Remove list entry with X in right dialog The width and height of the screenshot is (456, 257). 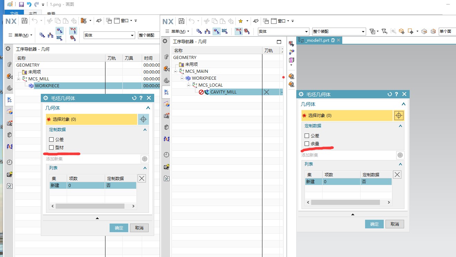[x=397, y=175]
